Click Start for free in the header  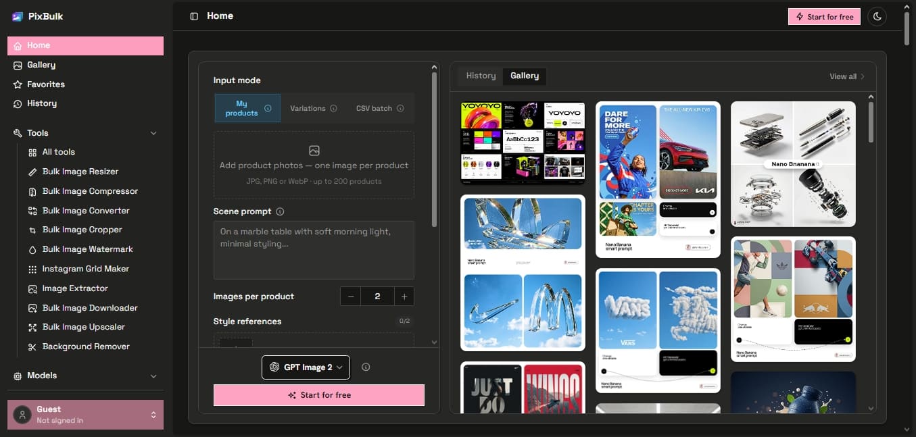point(824,17)
